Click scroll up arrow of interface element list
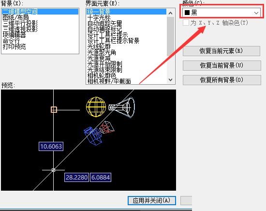Viewport: 266px width, 211px height. [171, 13]
